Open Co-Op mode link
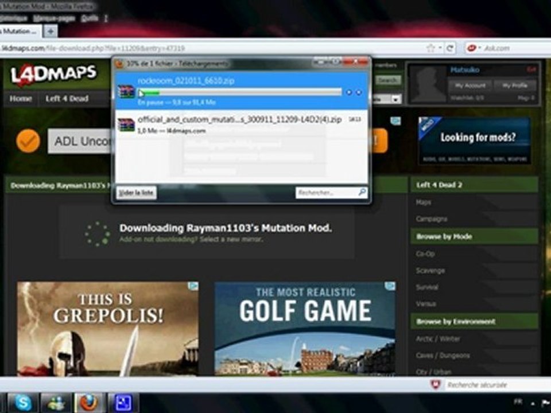Viewport: 551px width, 413px height. pos(425,254)
